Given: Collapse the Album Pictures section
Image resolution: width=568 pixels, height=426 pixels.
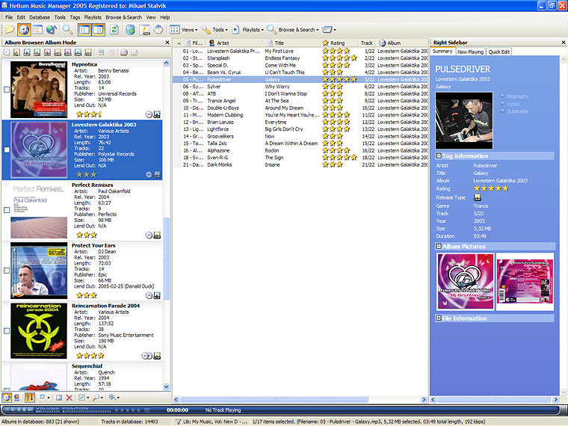Looking at the screenshot, I should click(438, 247).
